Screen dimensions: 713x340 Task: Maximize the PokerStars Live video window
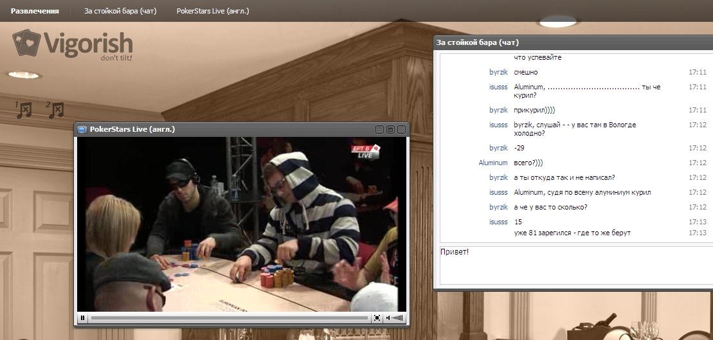coord(390,130)
